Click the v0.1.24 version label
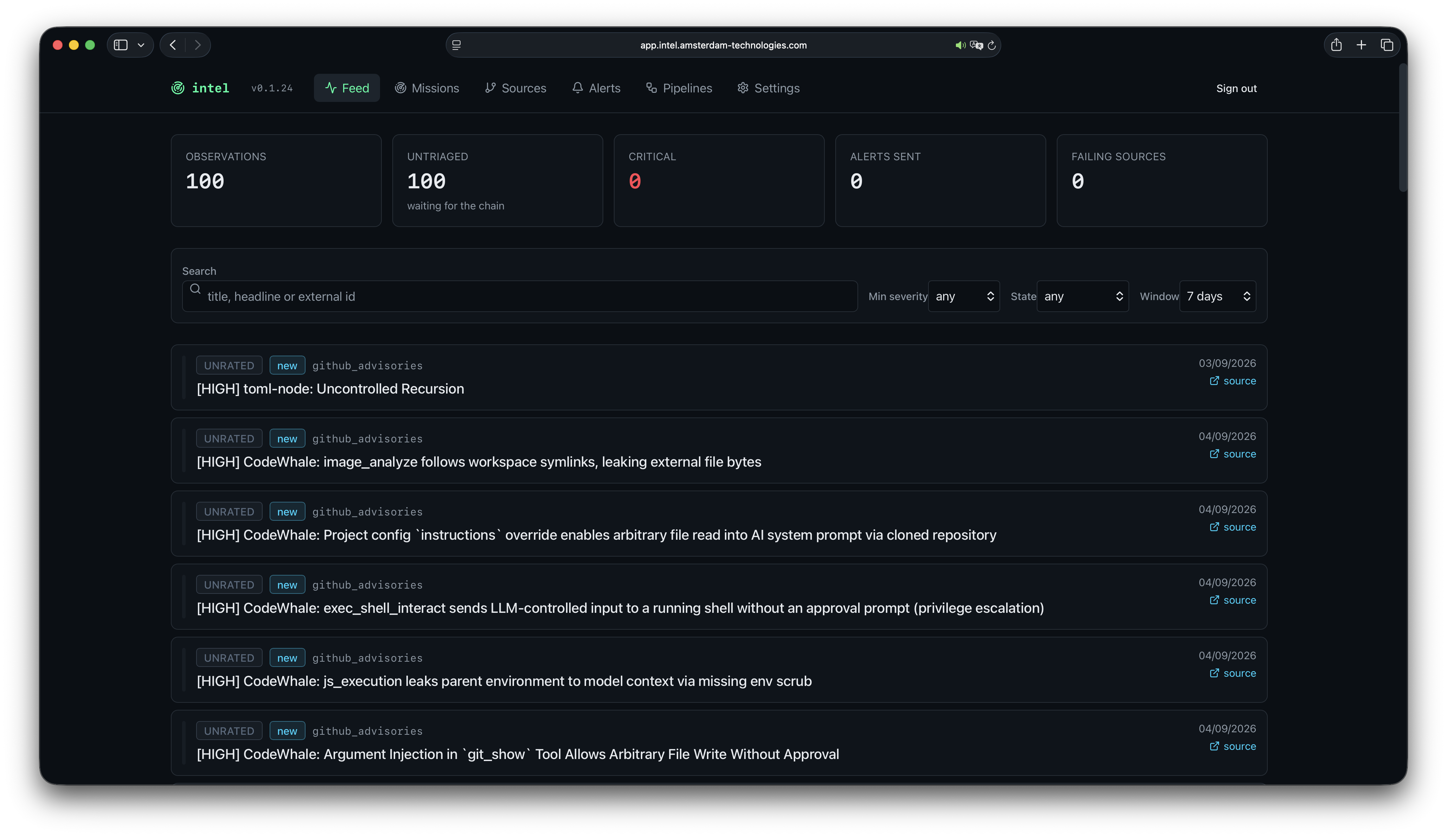Screen dimensions: 1447x837 pyautogui.click(x=272, y=89)
